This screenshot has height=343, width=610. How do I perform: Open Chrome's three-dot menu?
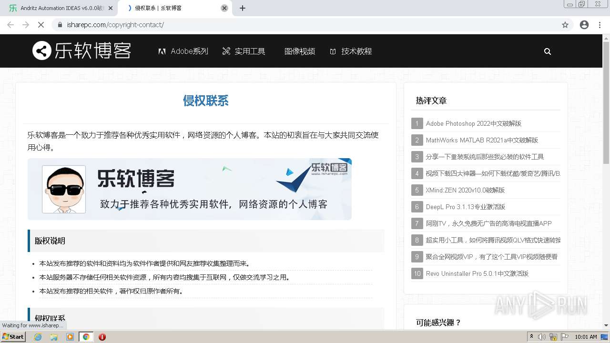[600, 25]
